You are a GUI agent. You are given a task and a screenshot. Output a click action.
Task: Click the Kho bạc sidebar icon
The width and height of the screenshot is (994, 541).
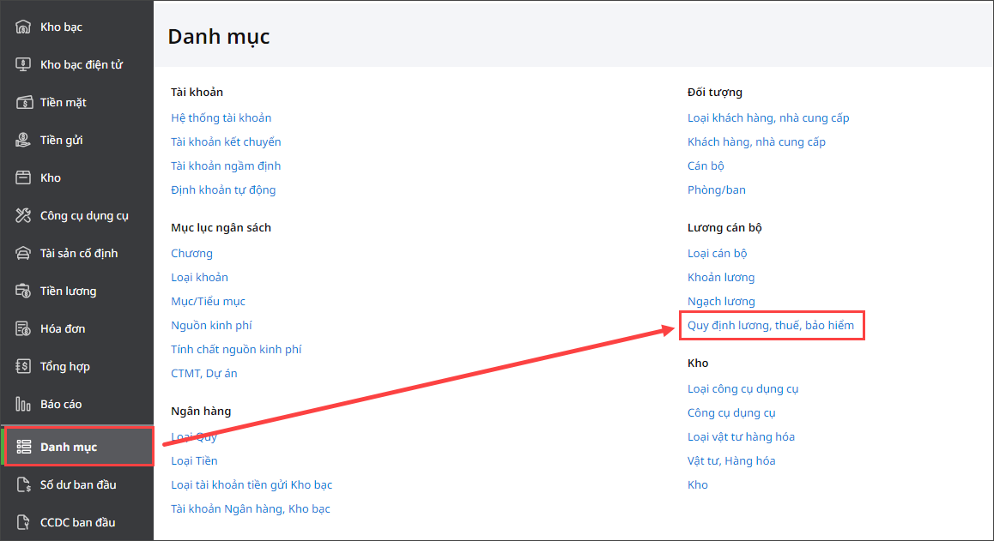[x=23, y=27]
